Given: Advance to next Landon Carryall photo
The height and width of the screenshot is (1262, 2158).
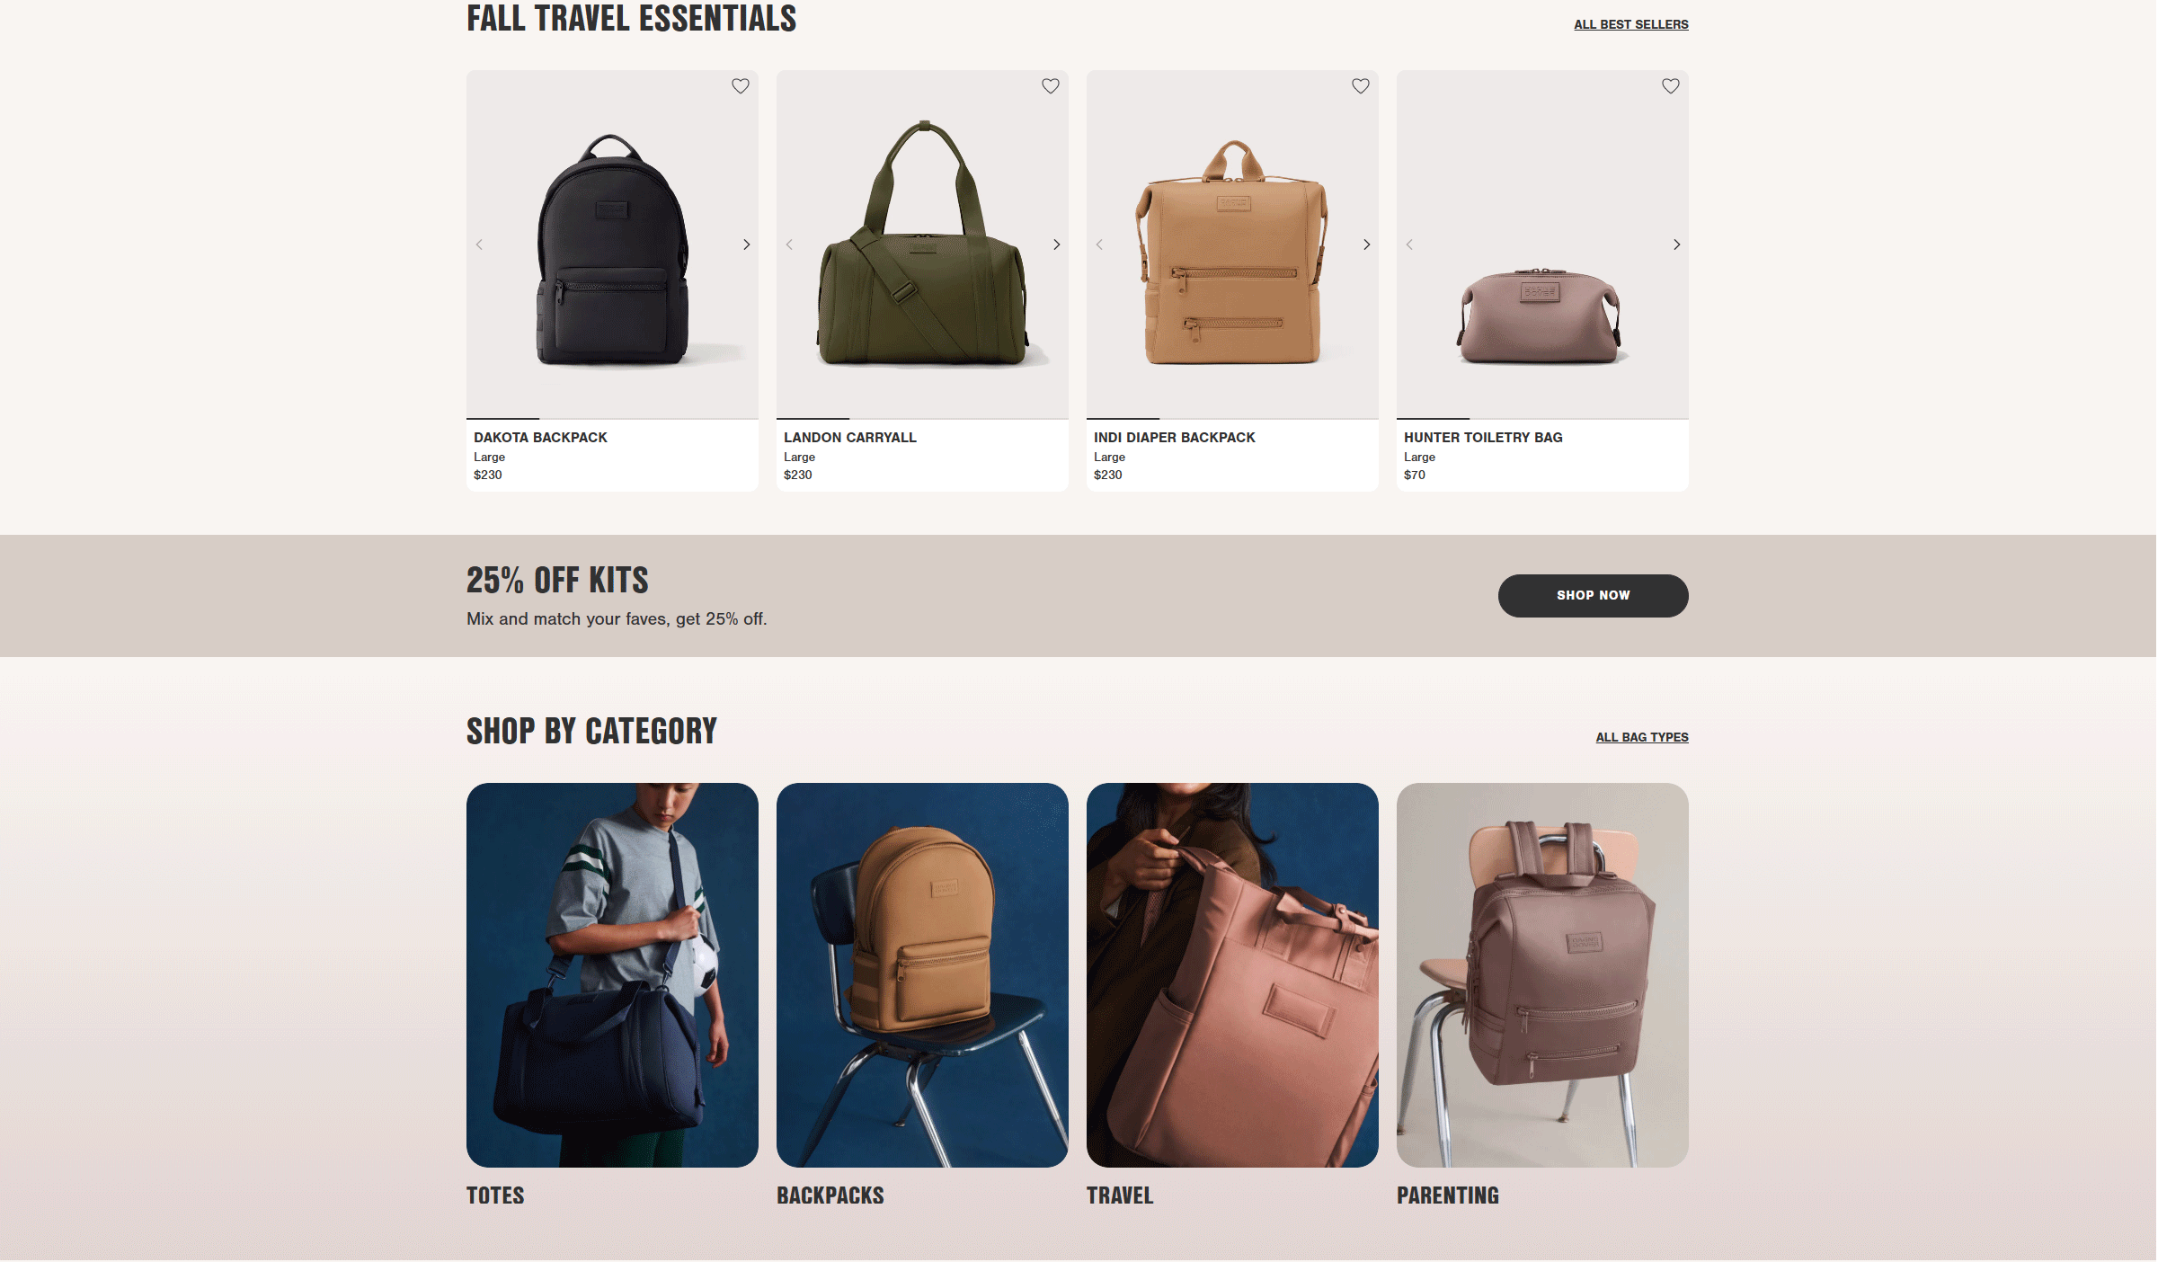Looking at the screenshot, I should pos(1056,244).
